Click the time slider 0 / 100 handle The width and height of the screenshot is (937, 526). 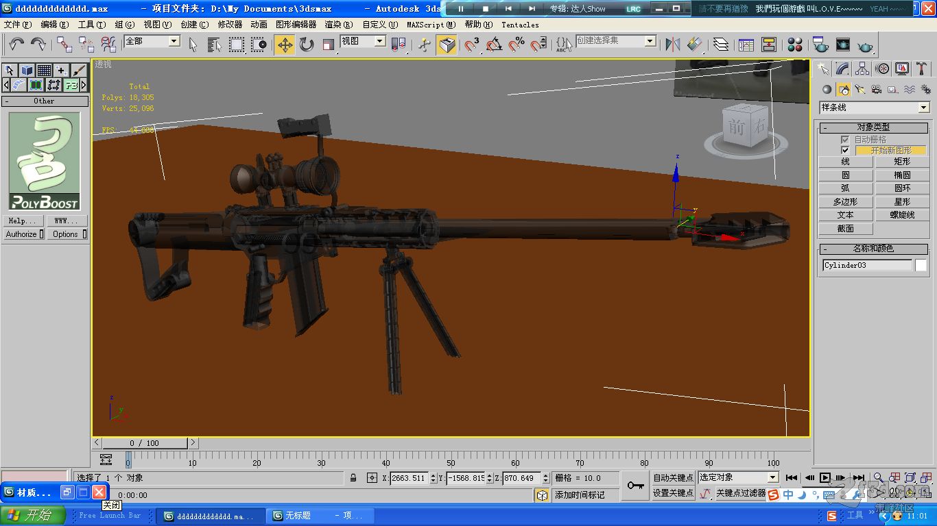(145, 443)
